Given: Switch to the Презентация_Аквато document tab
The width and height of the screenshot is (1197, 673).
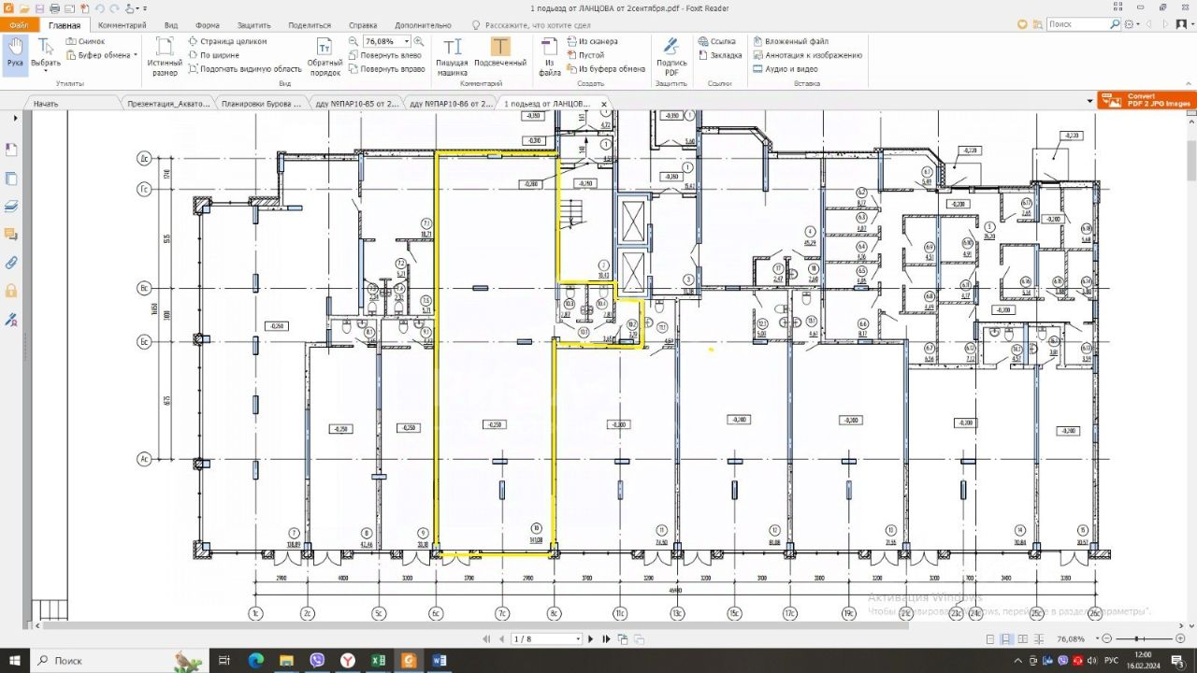Looking at the screenshot, I should click(x=167, y=104).
